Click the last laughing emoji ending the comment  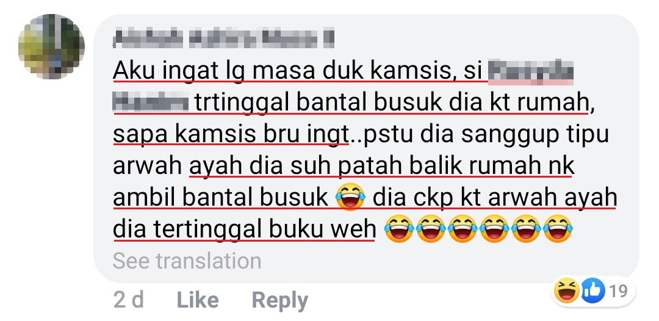click(x=558, y=229)
